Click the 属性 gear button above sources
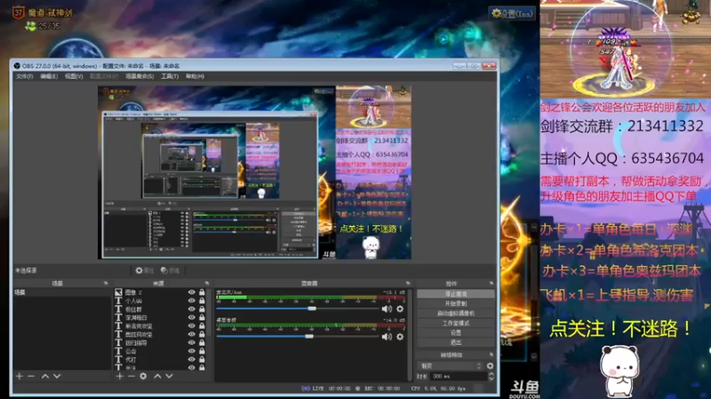The width and height of the screenshot is (711, 399). pos(145,270)
